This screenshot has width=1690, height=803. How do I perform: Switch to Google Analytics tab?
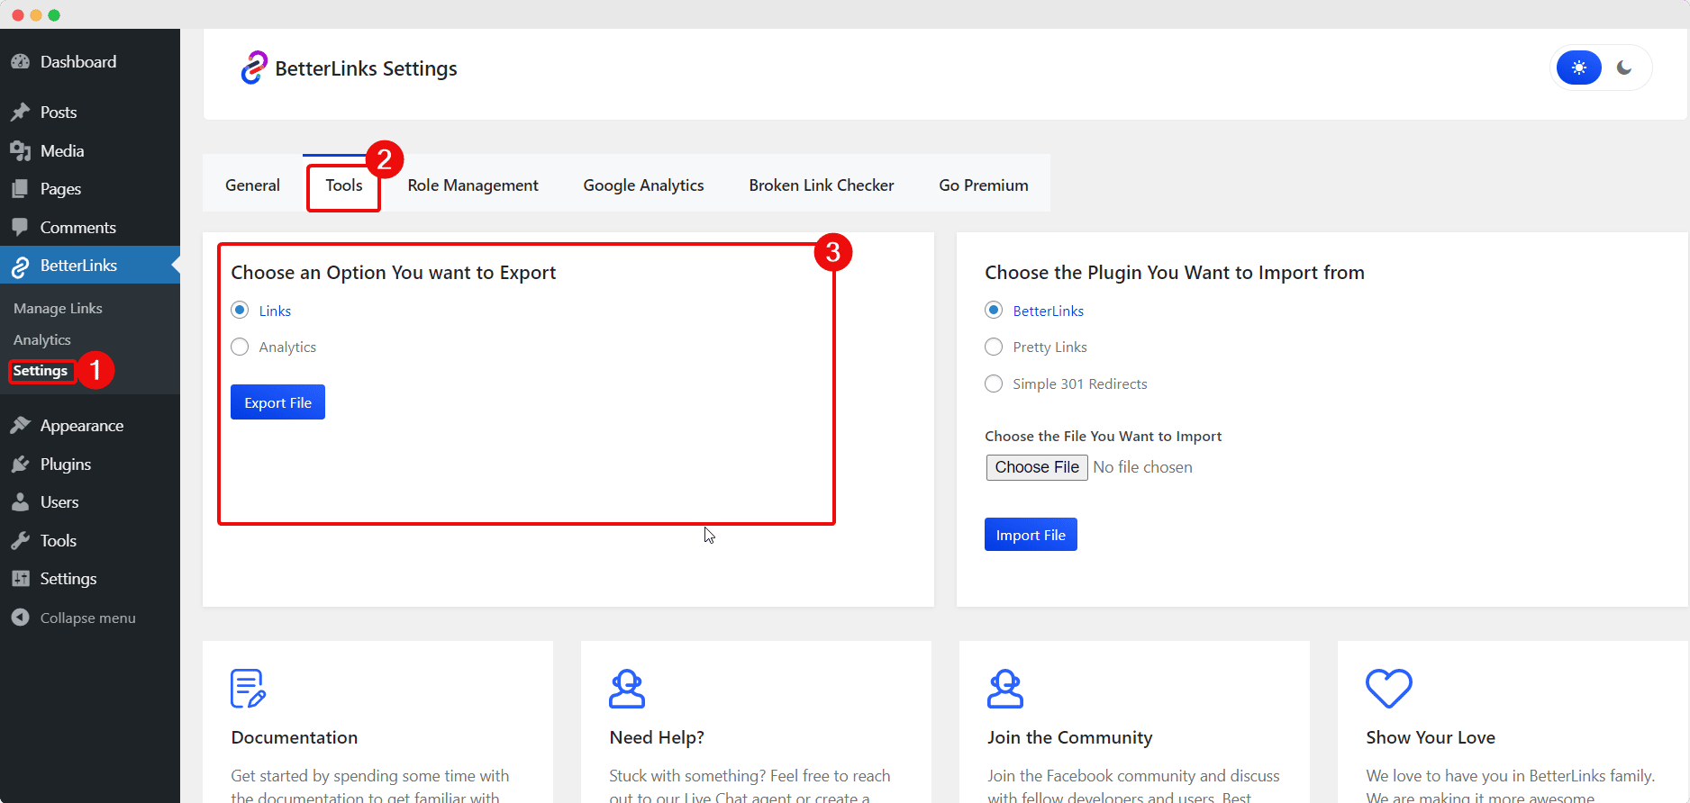tap(643, 185)
